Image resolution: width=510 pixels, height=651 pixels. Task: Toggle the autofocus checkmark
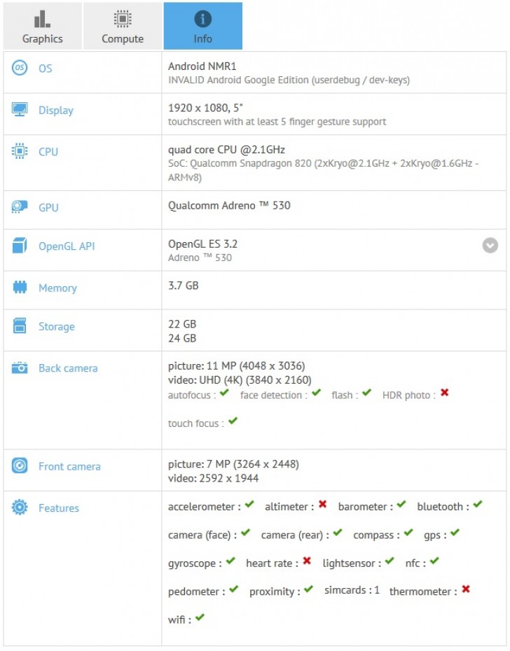point(223,394)
